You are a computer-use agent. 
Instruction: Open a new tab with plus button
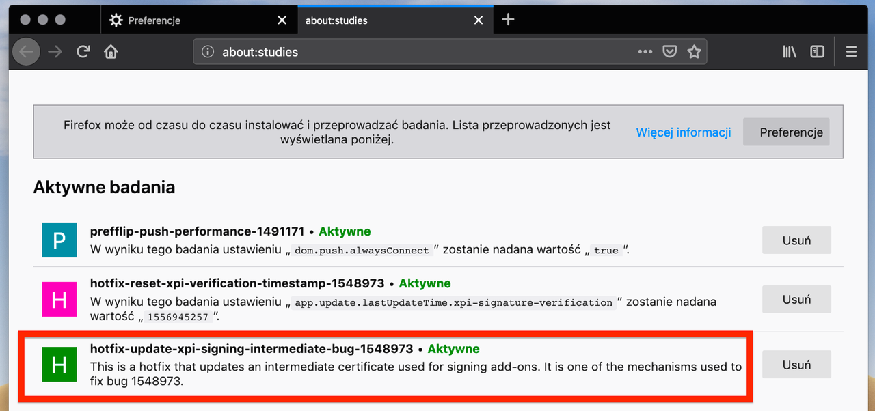(508, 20)
